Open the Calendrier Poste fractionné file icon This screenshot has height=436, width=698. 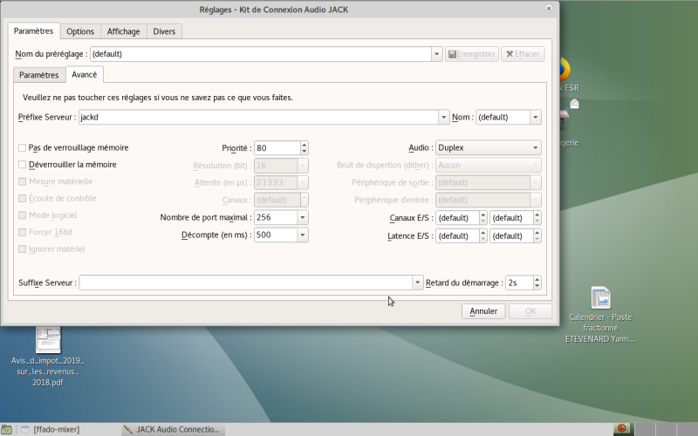tap(600, 298)
